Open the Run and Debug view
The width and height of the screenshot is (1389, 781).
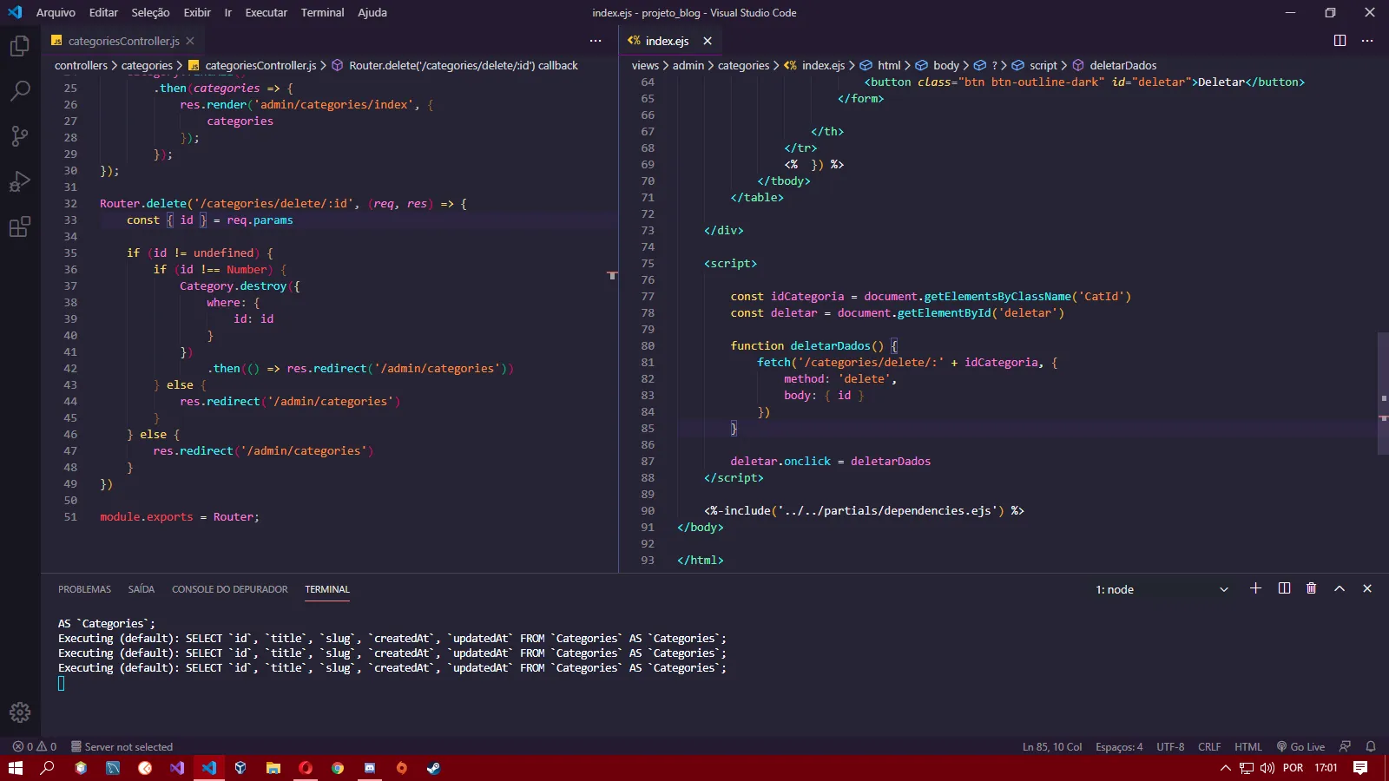pos(20,181)
